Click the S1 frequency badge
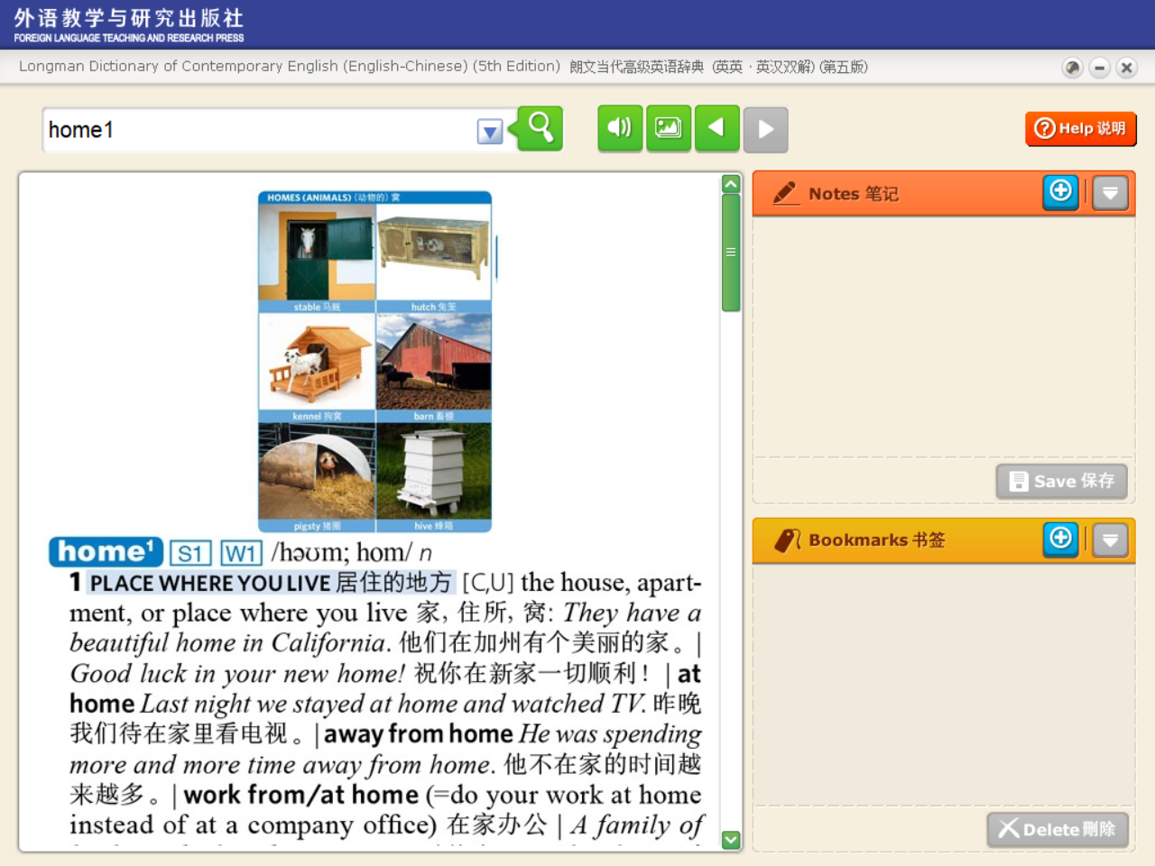 (x=190, y=553)
